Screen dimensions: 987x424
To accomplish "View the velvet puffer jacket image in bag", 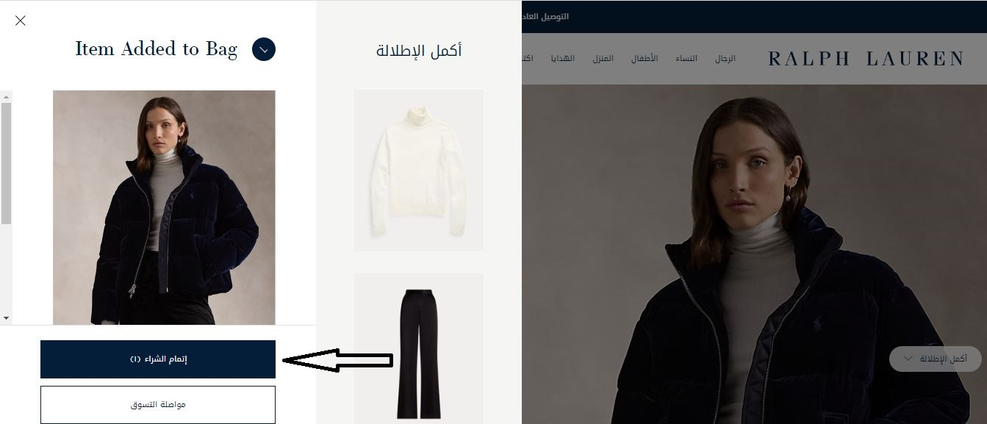I will (x=164, y=207).
